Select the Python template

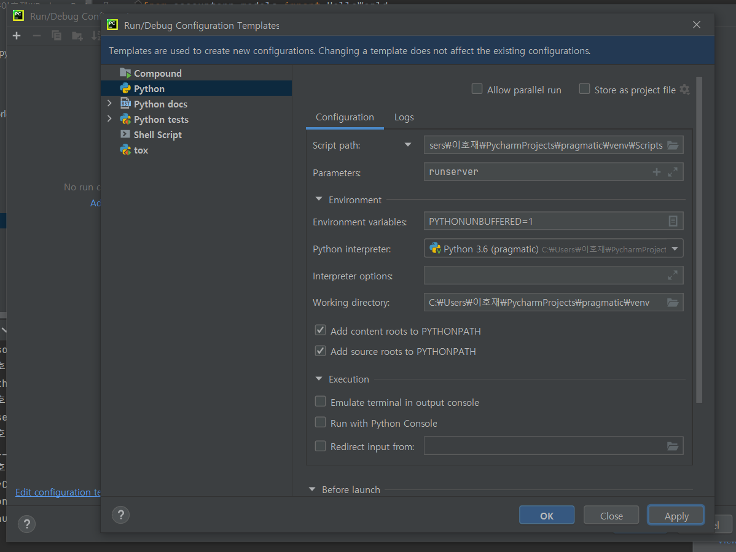[196, 88]
